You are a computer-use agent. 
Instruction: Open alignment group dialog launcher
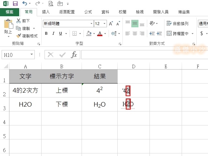click(194, 44)
